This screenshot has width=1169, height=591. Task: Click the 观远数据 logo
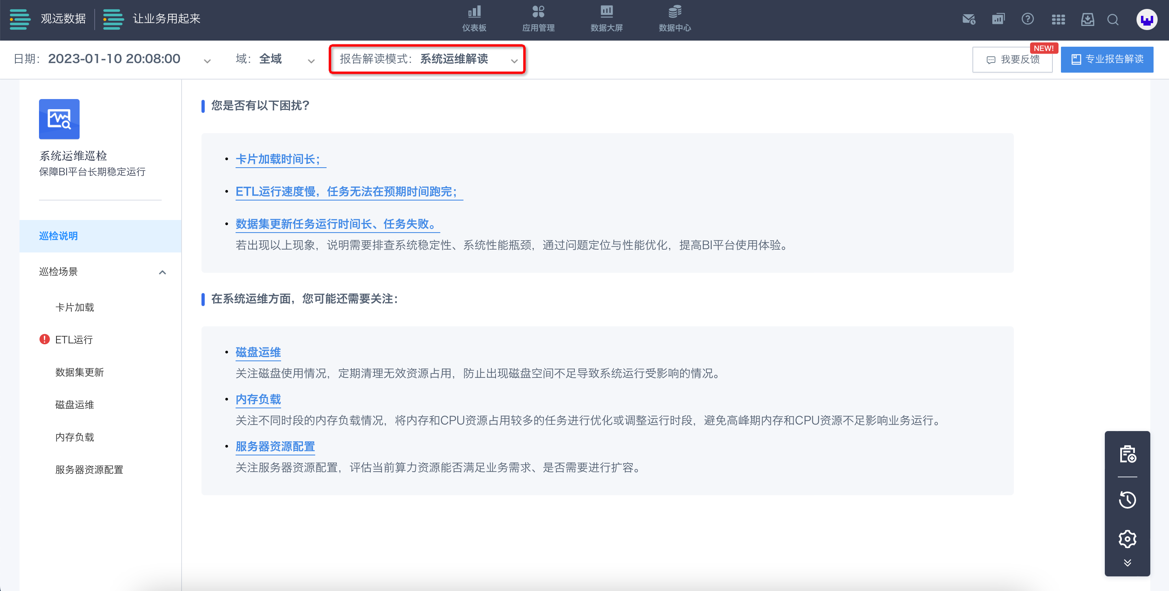[x=48, y=19]
